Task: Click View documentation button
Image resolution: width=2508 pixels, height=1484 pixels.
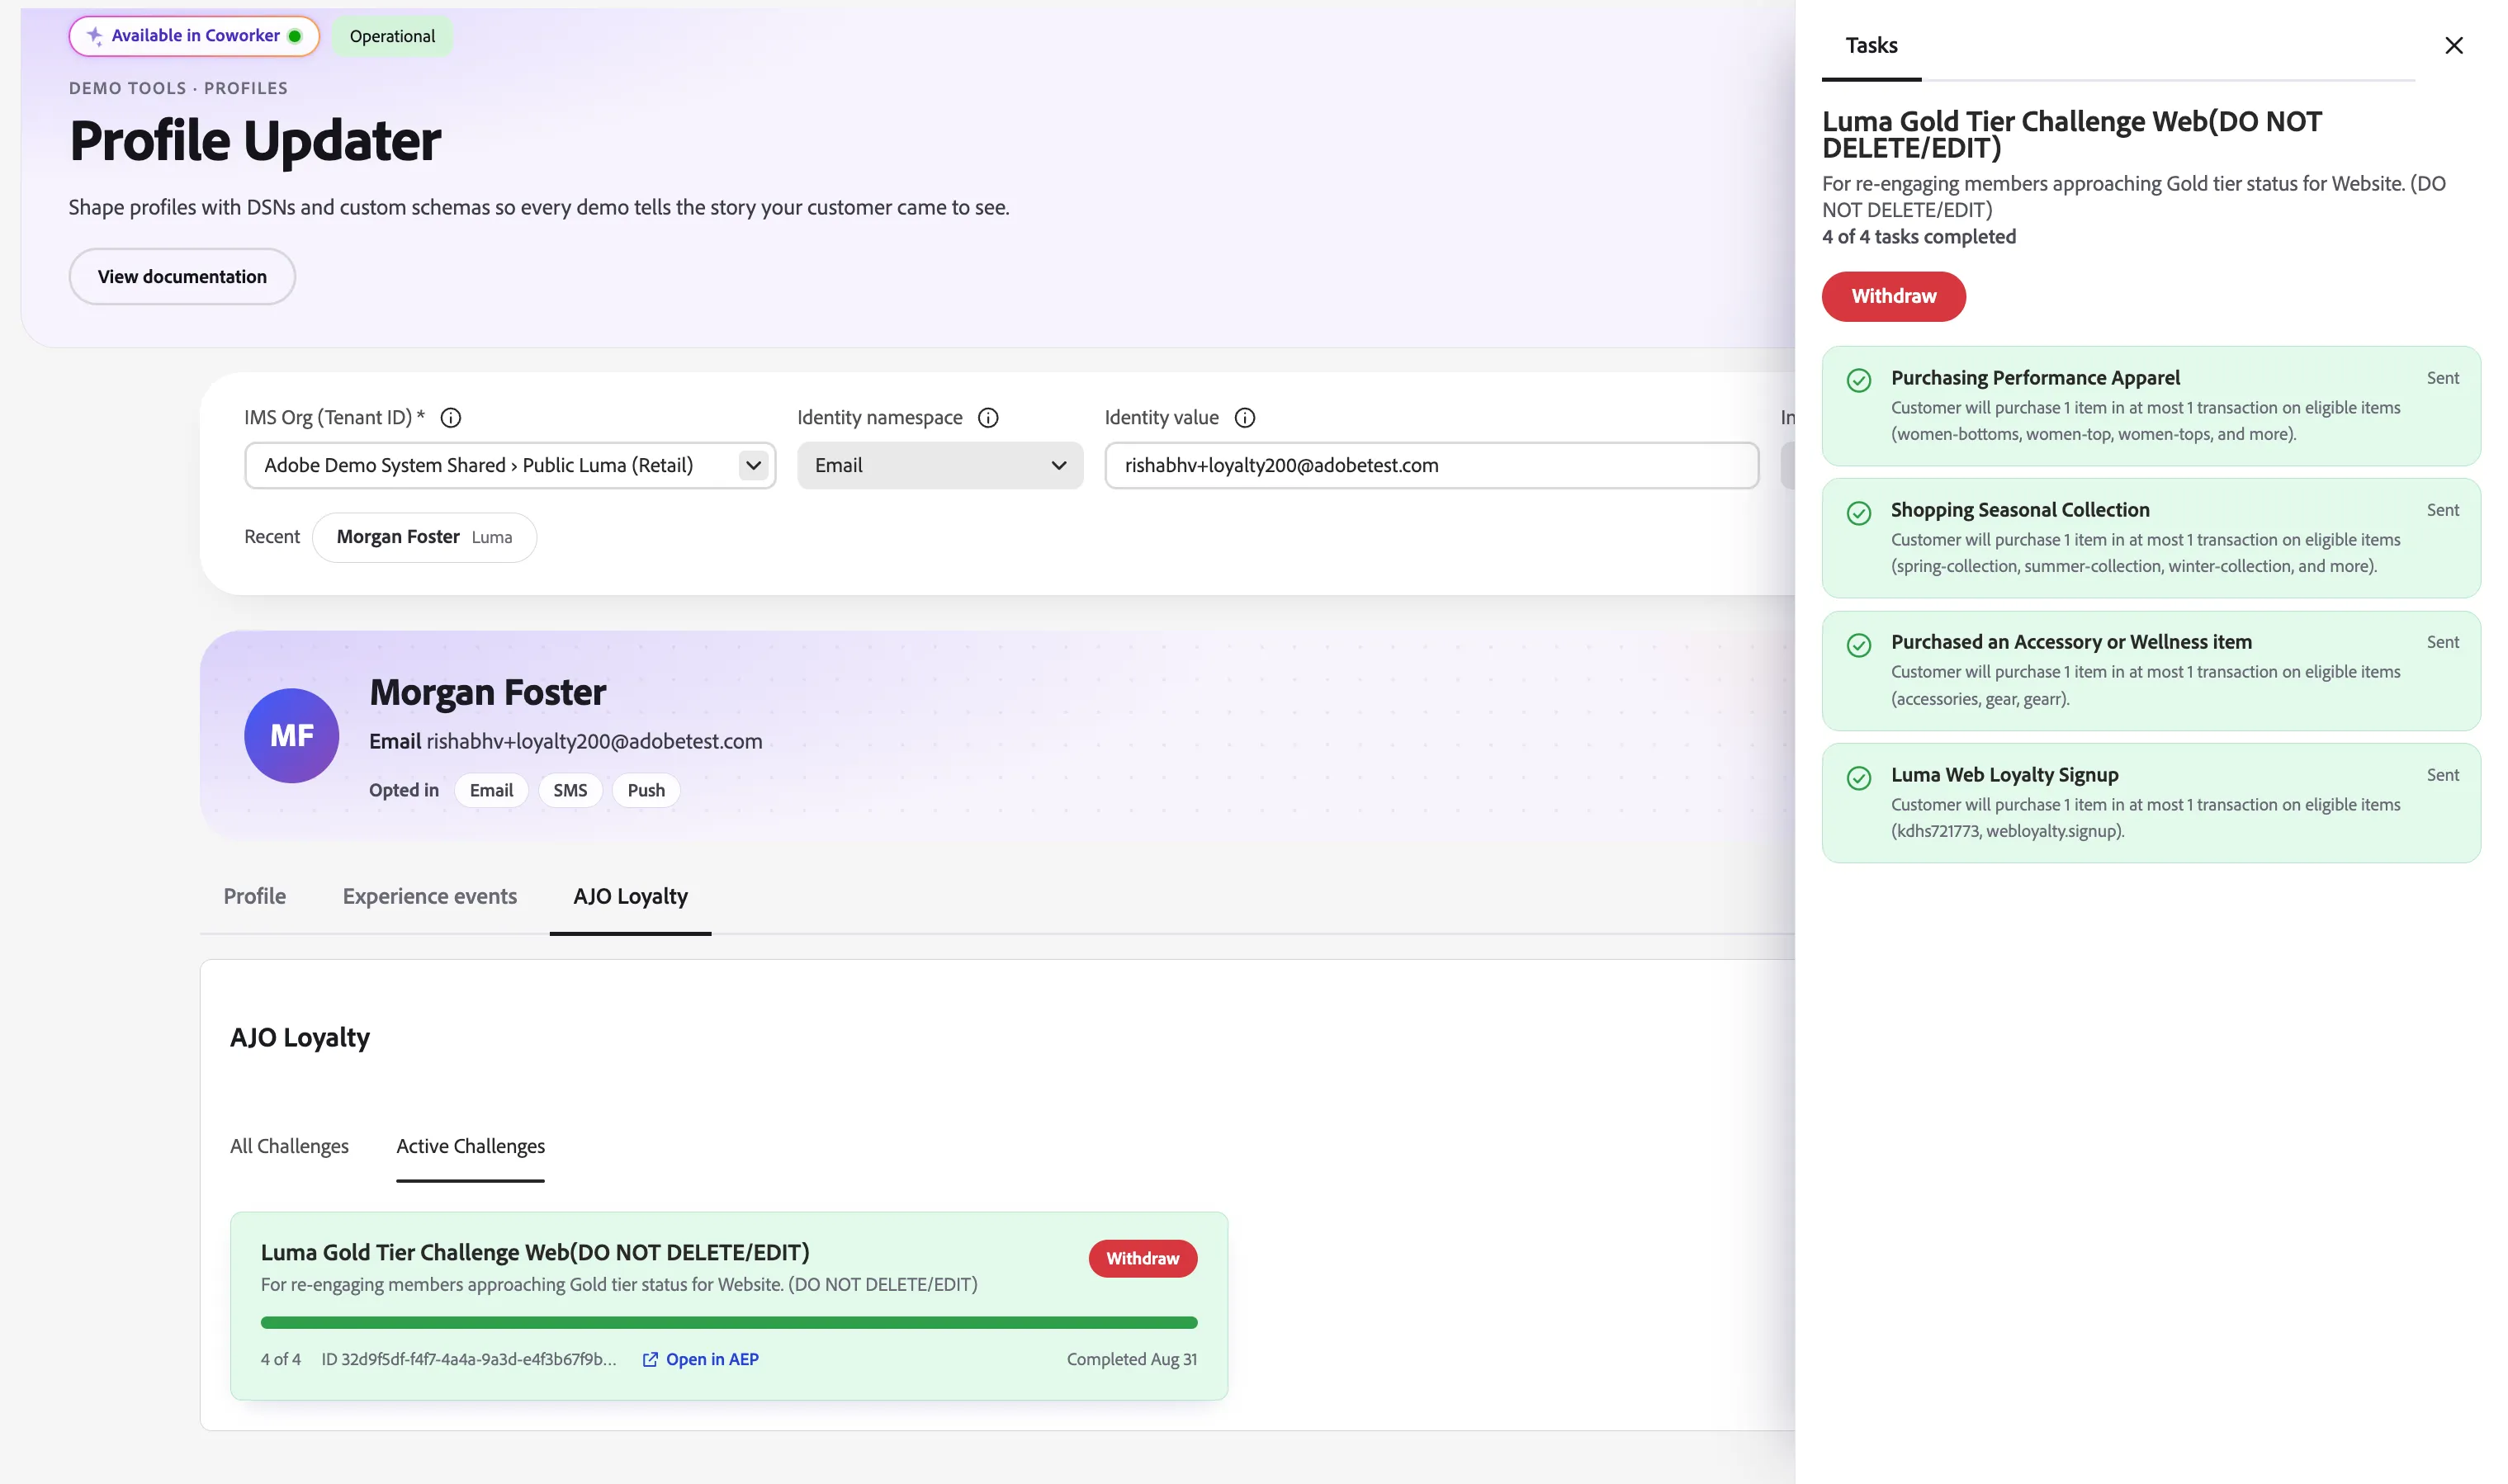Action: coord(182,277)
